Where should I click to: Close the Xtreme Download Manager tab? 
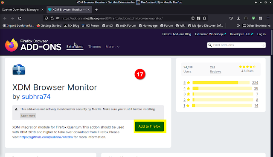[42, 10]
